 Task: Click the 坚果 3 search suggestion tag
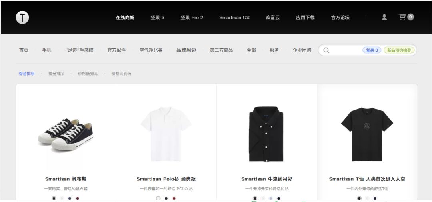(x=372, y=50)
